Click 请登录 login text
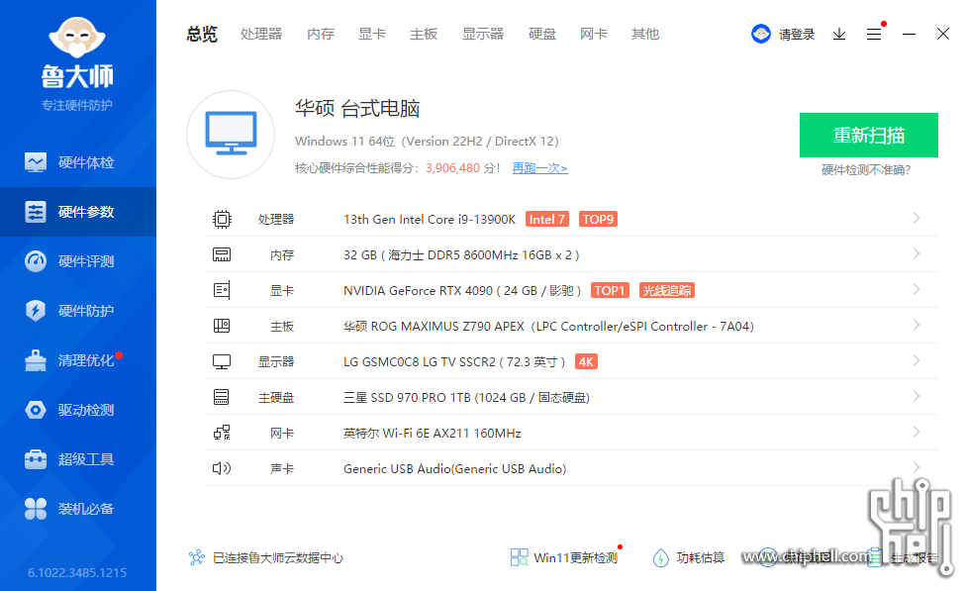The width and height of the screenshot is (967, 591). (796, 35)
